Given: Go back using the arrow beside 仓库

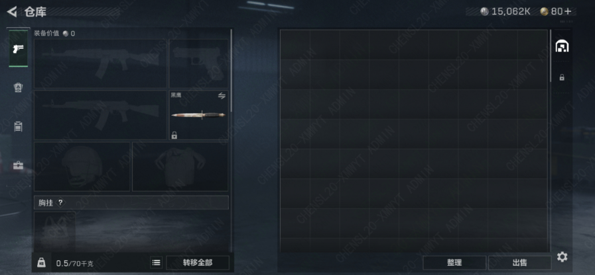Looking at the screenshot, I should tap(12, 12).
